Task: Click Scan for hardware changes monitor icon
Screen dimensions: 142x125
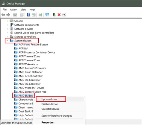Action: tap(47, 15)
